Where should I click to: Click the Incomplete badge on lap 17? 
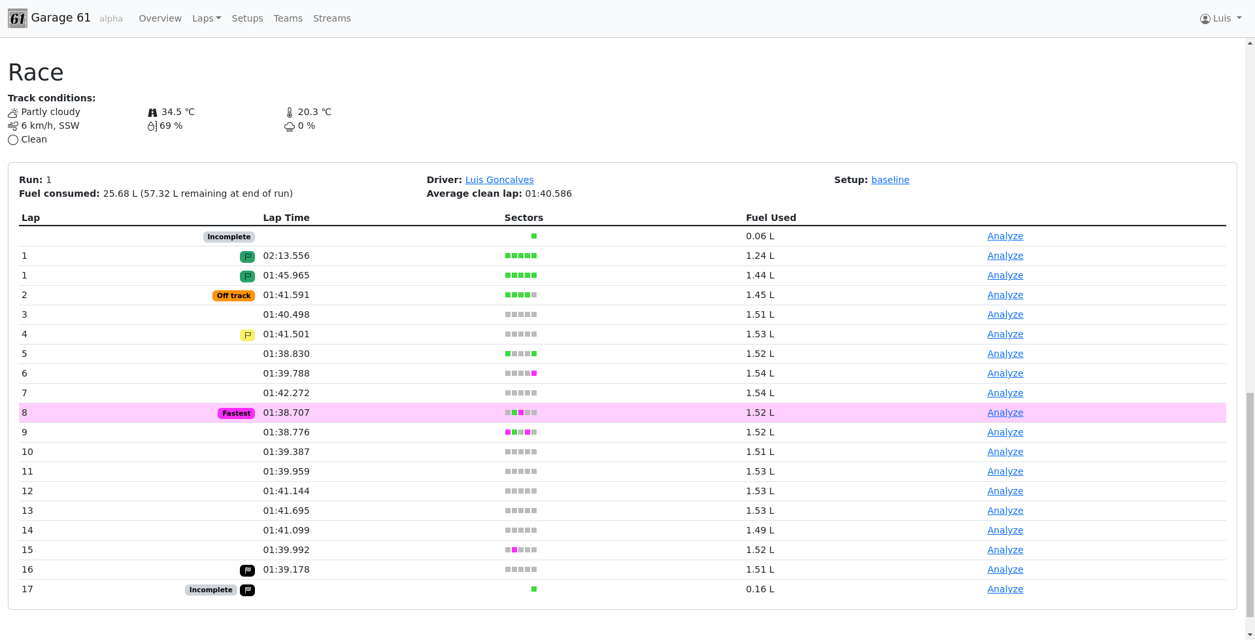(x=210, y=590)
